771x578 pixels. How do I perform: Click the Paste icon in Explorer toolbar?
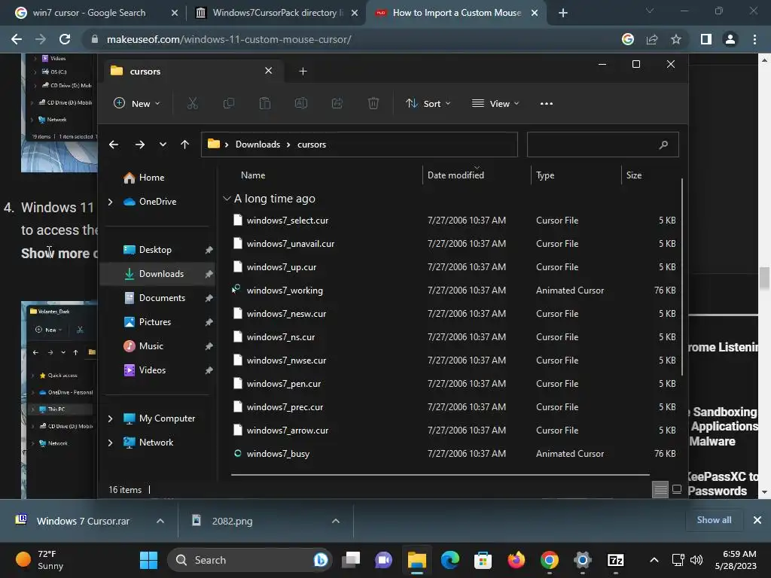point(264,103)
